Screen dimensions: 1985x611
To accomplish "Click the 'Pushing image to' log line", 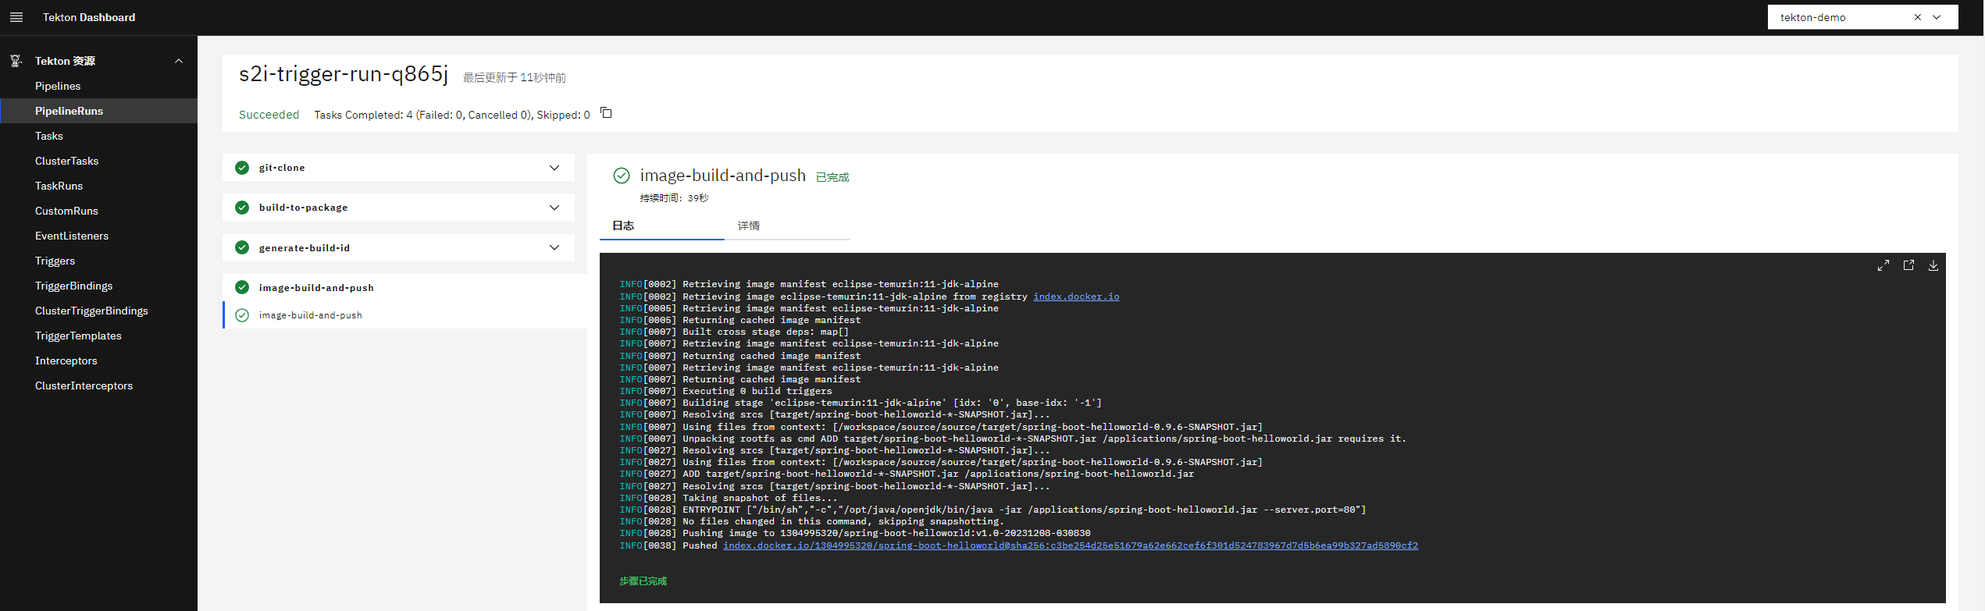I will [855, 533].
